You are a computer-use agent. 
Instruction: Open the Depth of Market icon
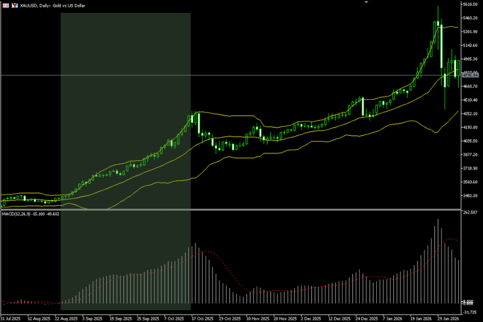tap(5, 4)
